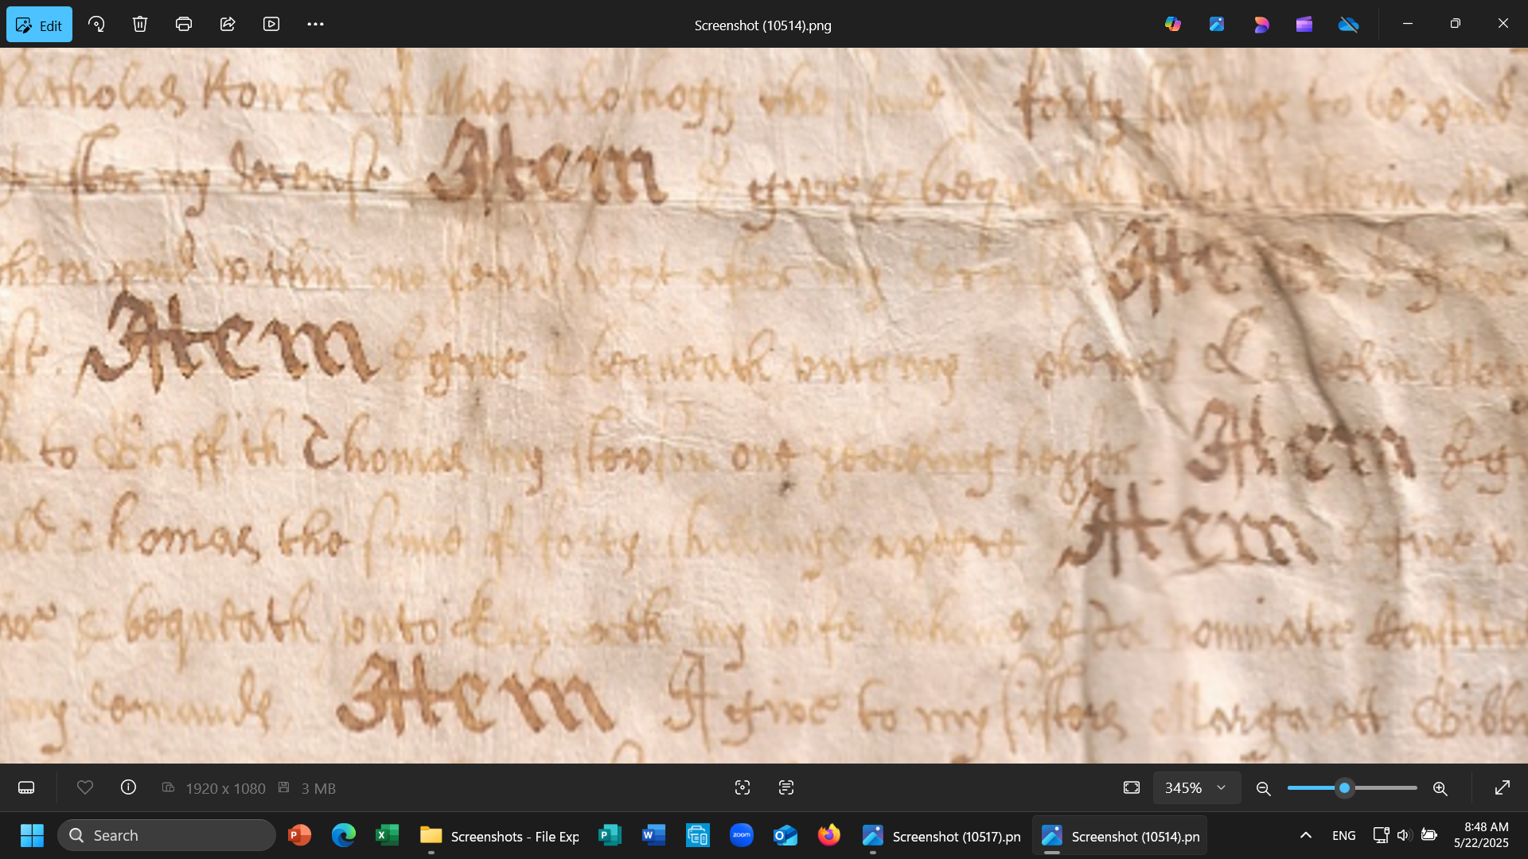This screenshot has width=1528, height=859.
Task: Run visual search on the image
Action: [742, 787]
